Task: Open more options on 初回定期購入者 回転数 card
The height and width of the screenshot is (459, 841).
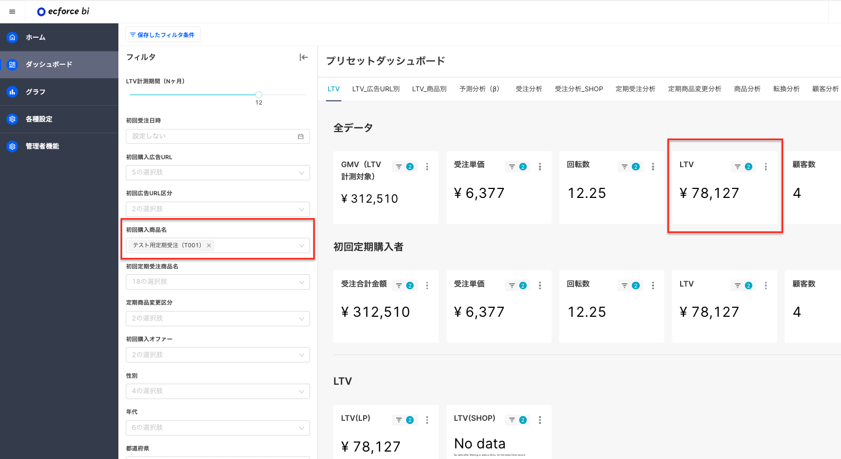Action: coord(653,285)
